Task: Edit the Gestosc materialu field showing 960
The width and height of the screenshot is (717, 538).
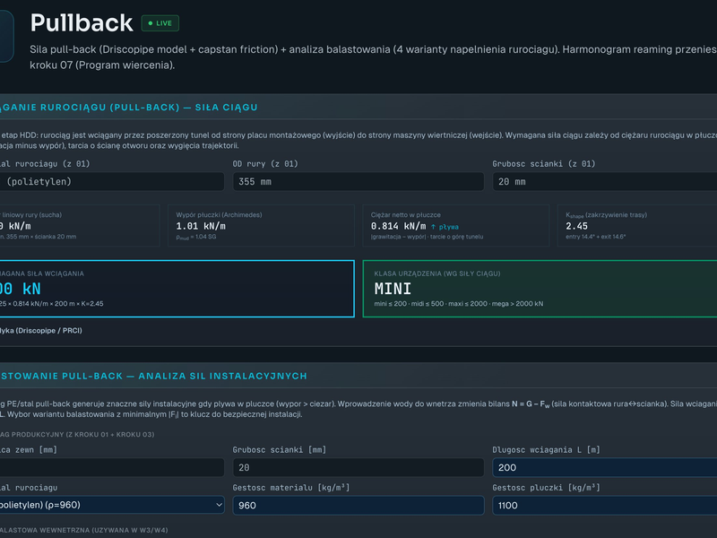Action: (x=358, y=506)
